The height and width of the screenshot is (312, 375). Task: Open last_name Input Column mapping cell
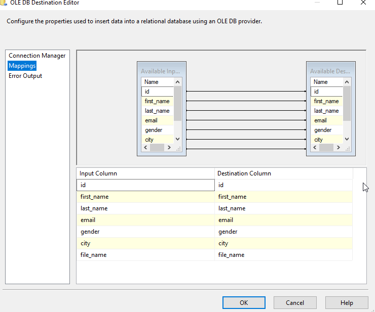click(145, 208)
